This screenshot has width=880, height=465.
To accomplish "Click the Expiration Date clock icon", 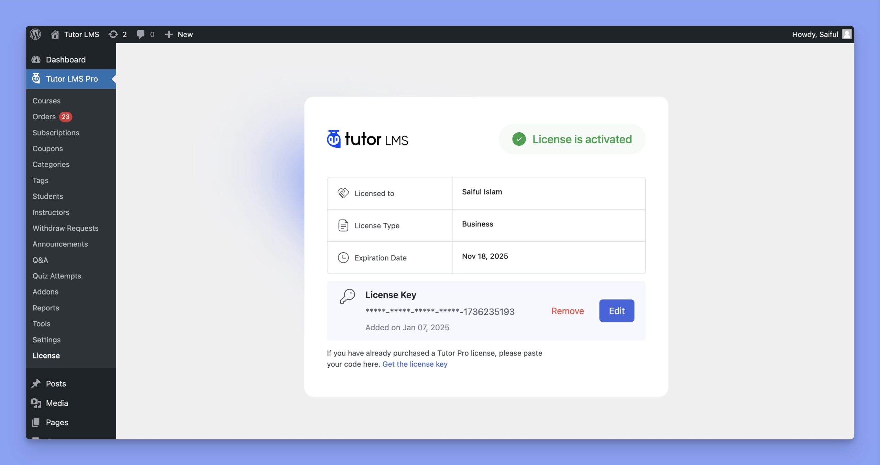I will tap(343, 257).
